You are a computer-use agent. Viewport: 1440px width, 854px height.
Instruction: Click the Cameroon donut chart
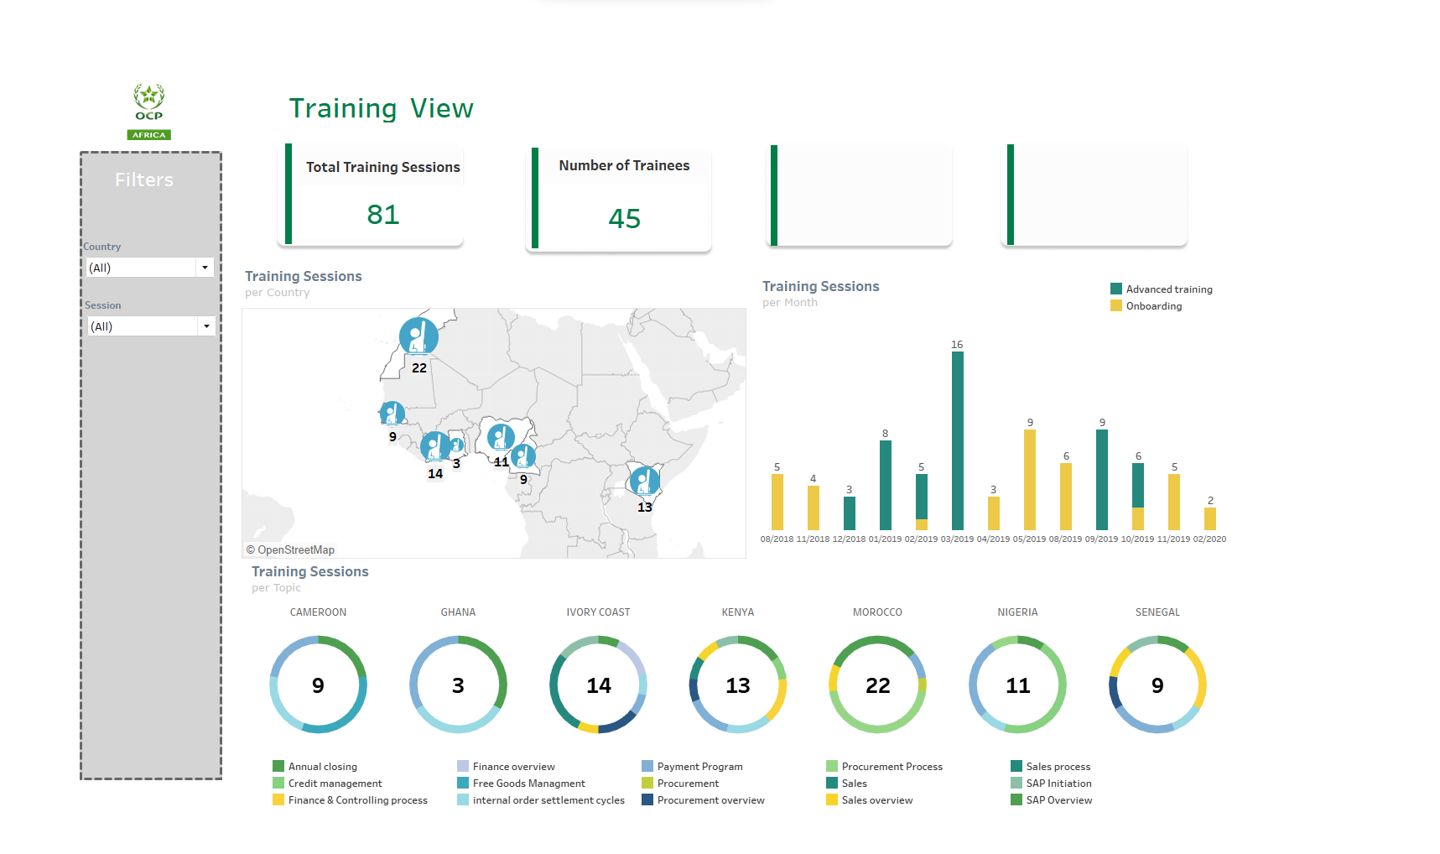click(318, 685)
